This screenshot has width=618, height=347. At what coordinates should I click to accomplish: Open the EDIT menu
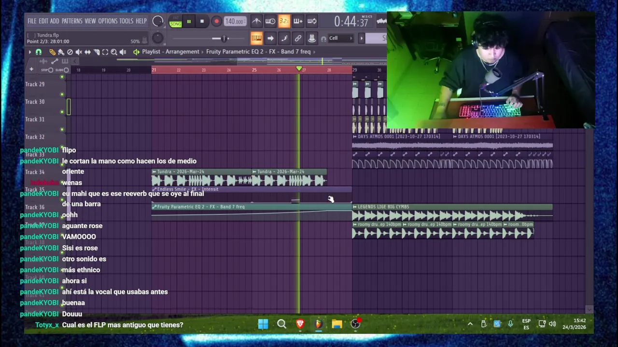pyautogui.click(x=43, y=21)
